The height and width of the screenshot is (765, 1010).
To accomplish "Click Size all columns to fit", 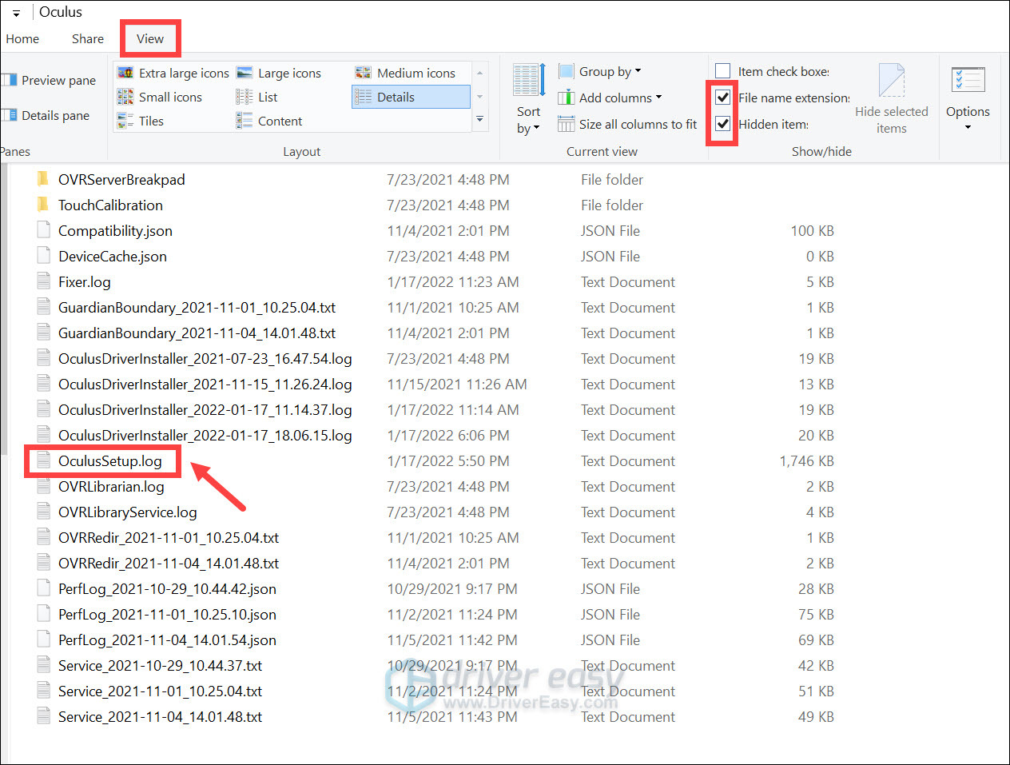I will click(x=627, y=124).
